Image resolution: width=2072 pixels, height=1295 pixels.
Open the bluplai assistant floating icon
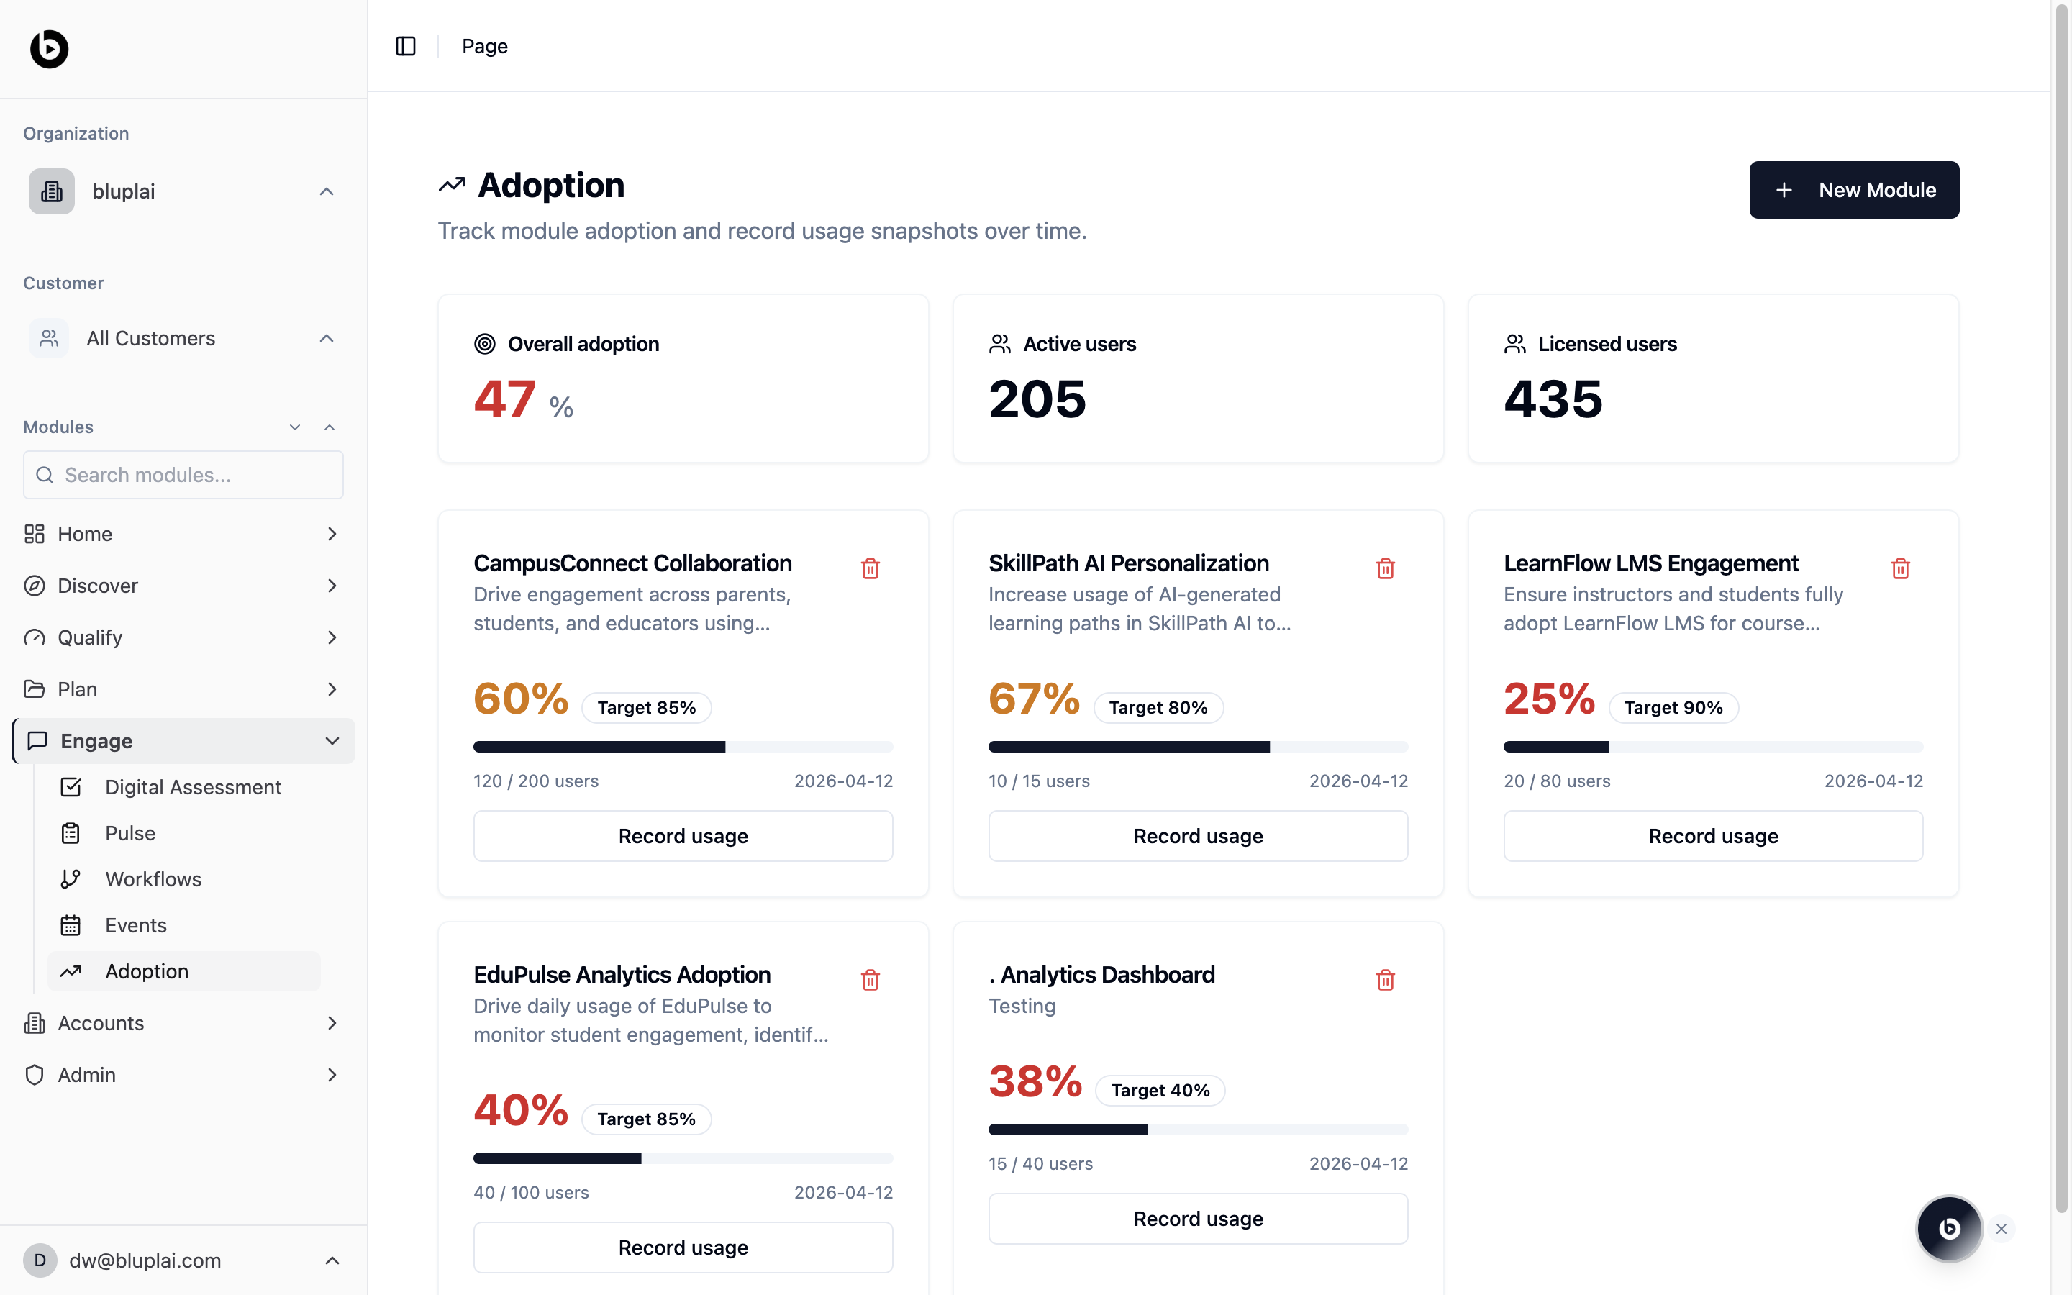click(x=1949, y=1228)
